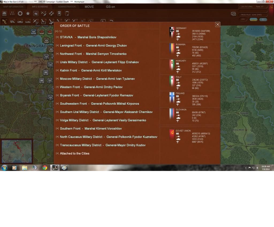Click the taskbar clock showing 10:39 AM
Image resolution: width=274 pixels, height=227 pixels.
coord(266,168)
